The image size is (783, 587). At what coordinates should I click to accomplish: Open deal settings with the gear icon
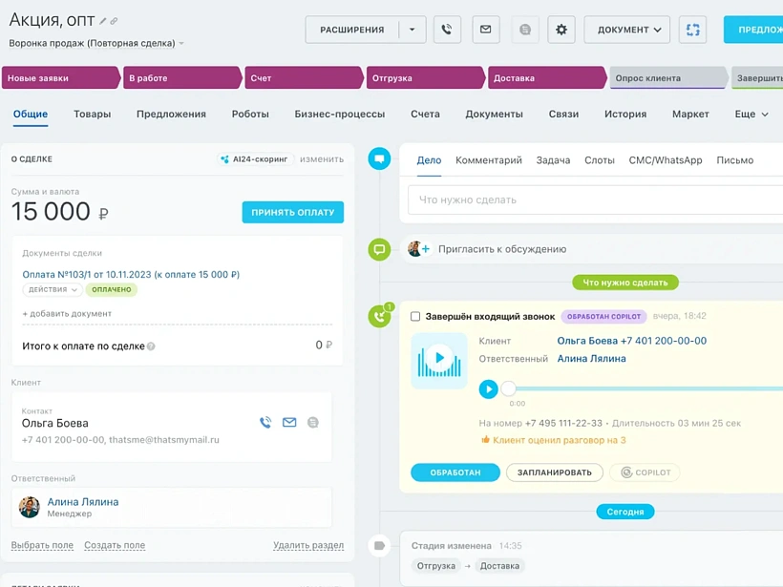tap(561, 29)
